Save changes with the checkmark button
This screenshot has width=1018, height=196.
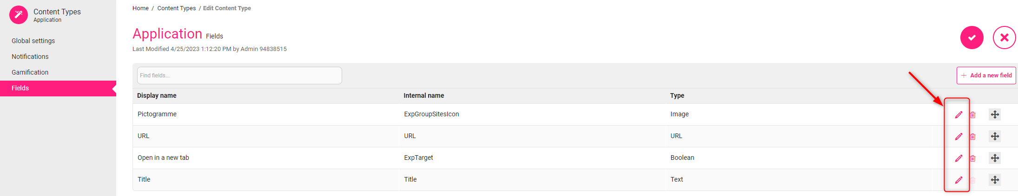point(972,38)
